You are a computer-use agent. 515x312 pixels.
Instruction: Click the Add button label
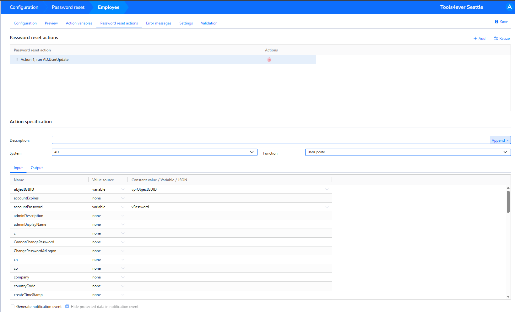tap(482, 39)
